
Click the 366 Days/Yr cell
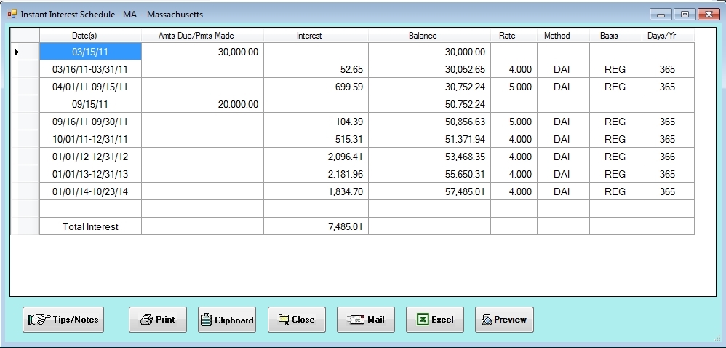click(668, 157)
